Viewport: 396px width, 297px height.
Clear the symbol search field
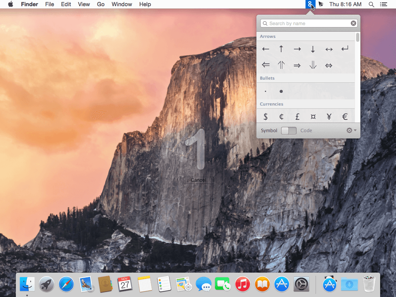pos(353,23)
